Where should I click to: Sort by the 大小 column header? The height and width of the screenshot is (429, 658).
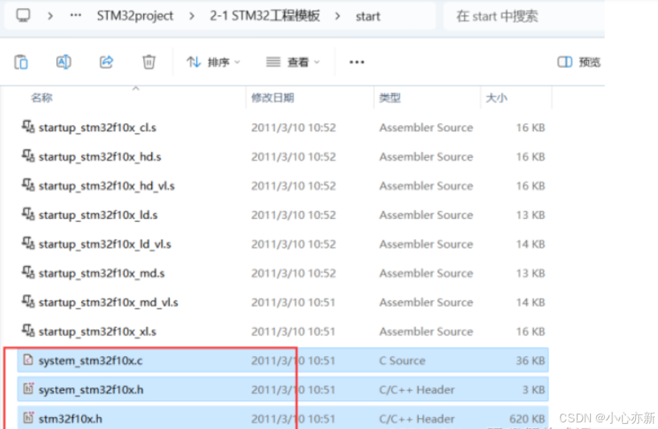(x=496, y=98)
